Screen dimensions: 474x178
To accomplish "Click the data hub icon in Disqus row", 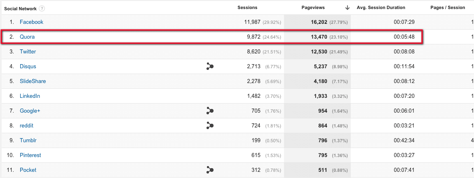I will [x=210, y=66].
